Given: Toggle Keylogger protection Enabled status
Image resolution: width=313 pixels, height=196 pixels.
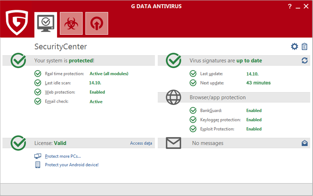Looking at the screenshot, I should (254, 120).
